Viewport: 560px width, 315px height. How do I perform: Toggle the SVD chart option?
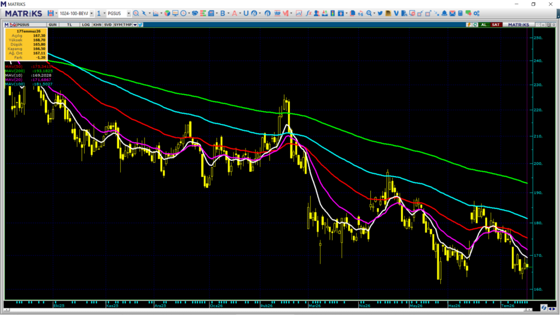[108, 25]
